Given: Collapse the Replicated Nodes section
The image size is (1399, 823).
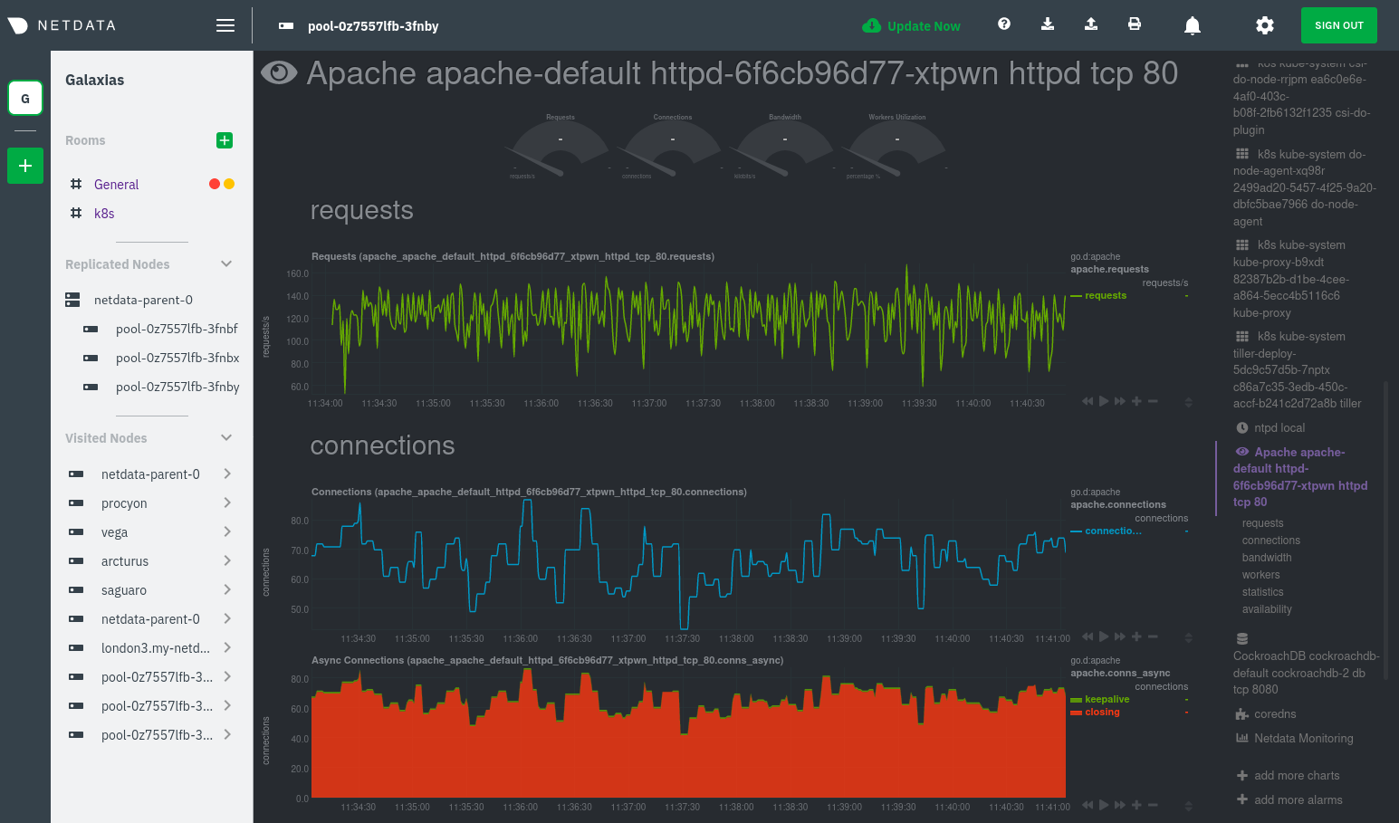Looking at the screenshot, I should [x=226, y=263].
